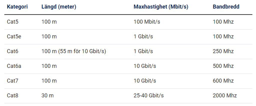Select the Cat7 category cell

13,81
